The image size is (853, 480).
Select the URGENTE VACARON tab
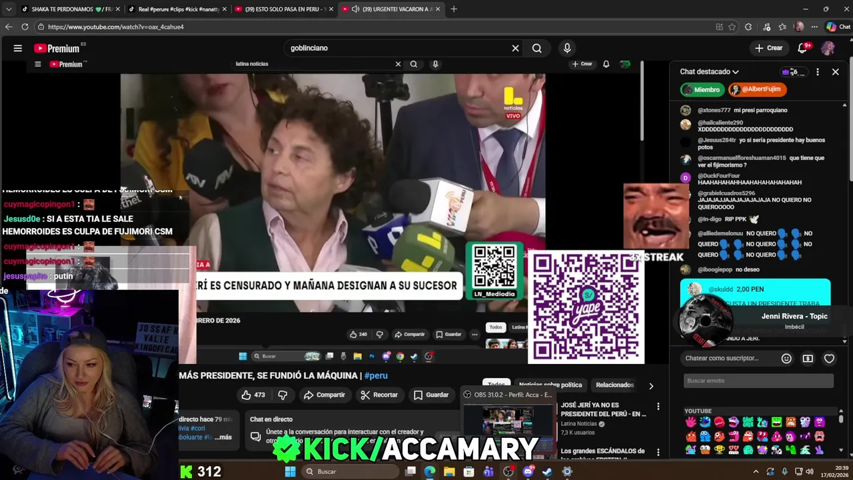(x=391, y=9)
